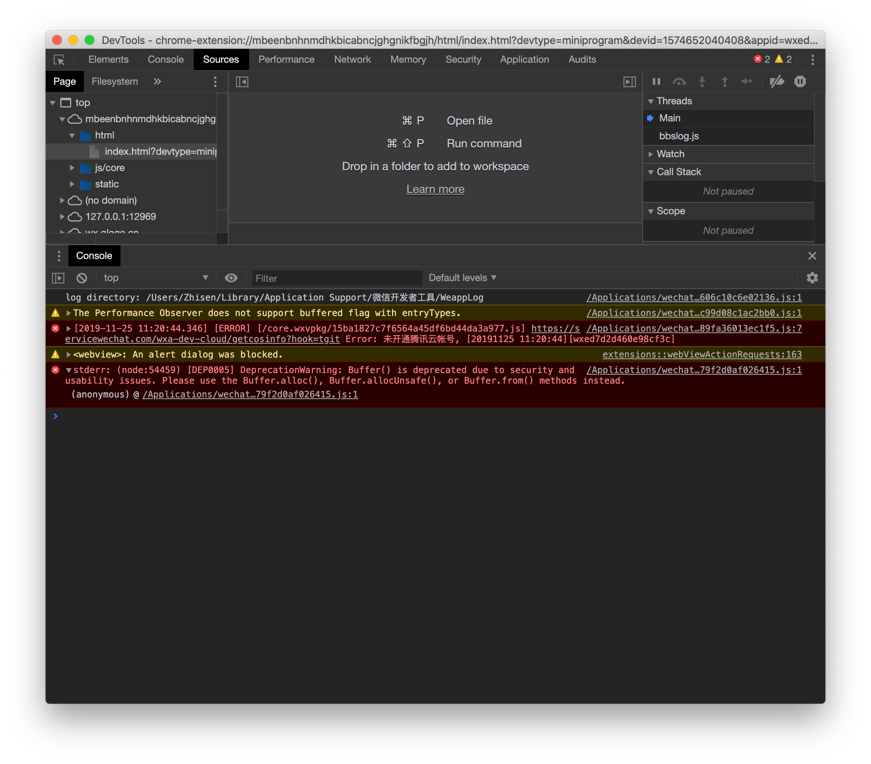This screenshot has height=764, width=871.
Task: Click the live expression eye icon
Action: 231,278
